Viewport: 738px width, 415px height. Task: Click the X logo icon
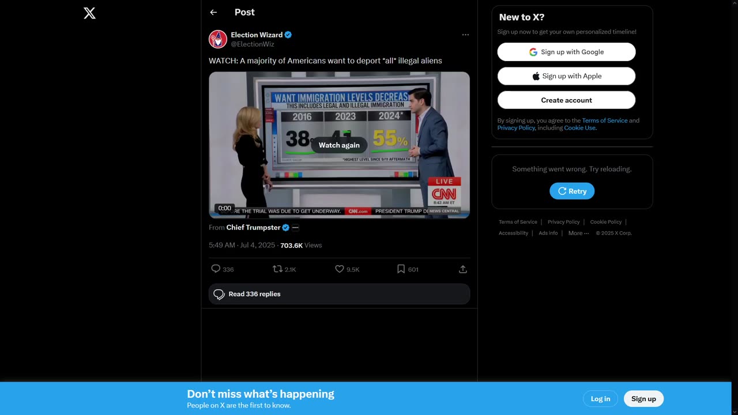point(89,13)
